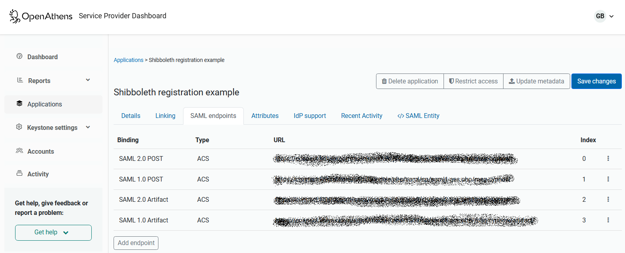
Task: Follow the Applications breadcrumb link
Action: 128,60
